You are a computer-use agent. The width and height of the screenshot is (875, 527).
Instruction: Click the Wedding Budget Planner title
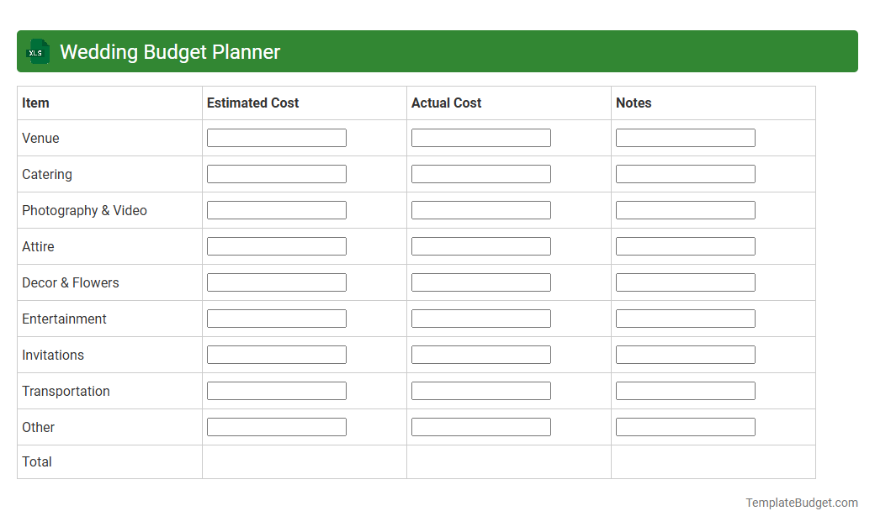point(169,51)
